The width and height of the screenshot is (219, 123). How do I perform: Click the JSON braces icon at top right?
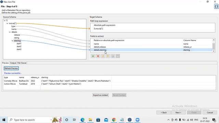(x=216, y=6)
